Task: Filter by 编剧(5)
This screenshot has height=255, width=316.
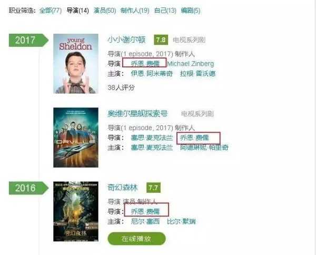Action: 191,11
